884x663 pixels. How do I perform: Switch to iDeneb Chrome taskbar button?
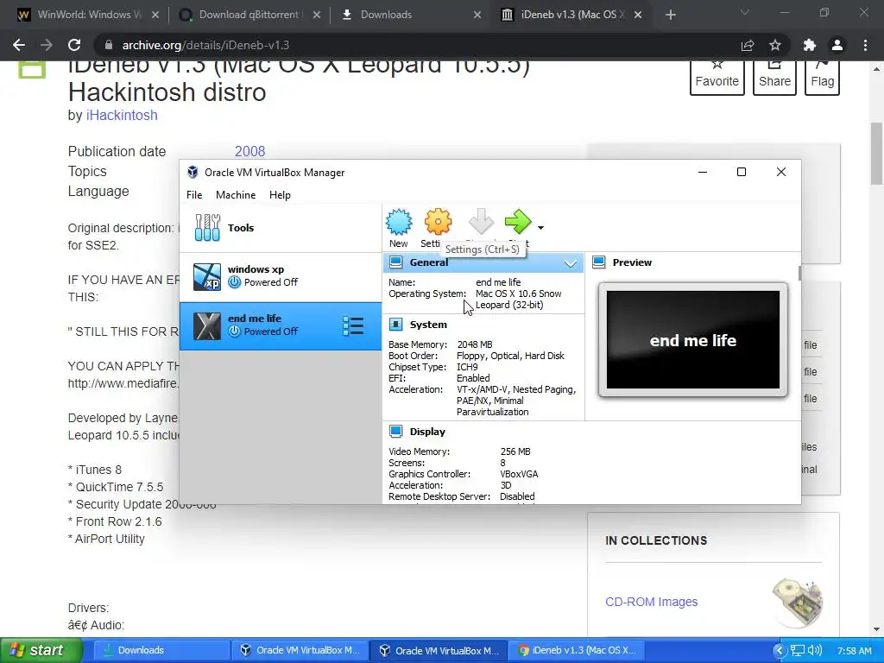578,650
